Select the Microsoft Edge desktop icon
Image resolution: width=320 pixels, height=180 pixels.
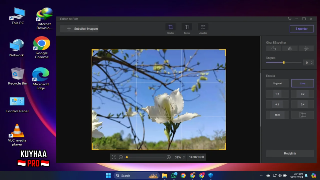[40, 78]
